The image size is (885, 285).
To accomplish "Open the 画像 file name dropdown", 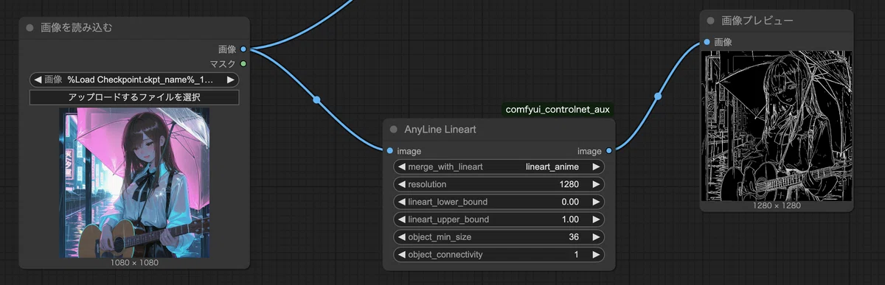I will [134, 80].
